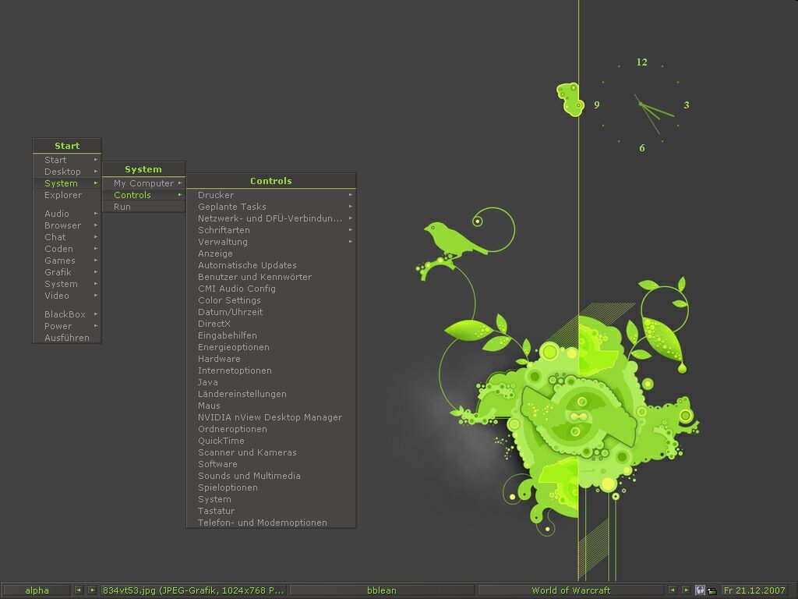
Task: Click the next workspace arrow beside alpha
Action: click(x=92, y=590)
